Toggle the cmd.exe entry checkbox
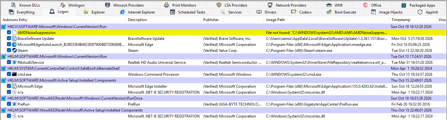 (x=9, y=74)
